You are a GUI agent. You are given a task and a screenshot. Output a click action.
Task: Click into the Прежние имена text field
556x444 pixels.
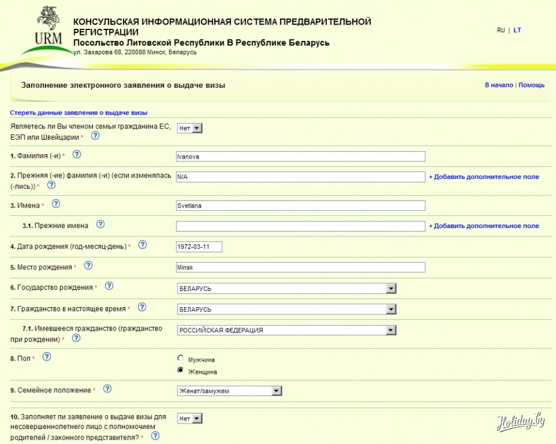[x=300, y=226]
